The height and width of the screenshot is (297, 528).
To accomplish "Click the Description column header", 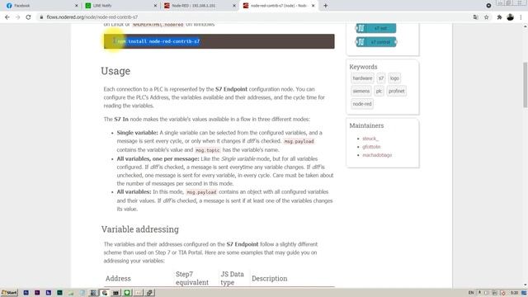I will (x=270, y=279).
